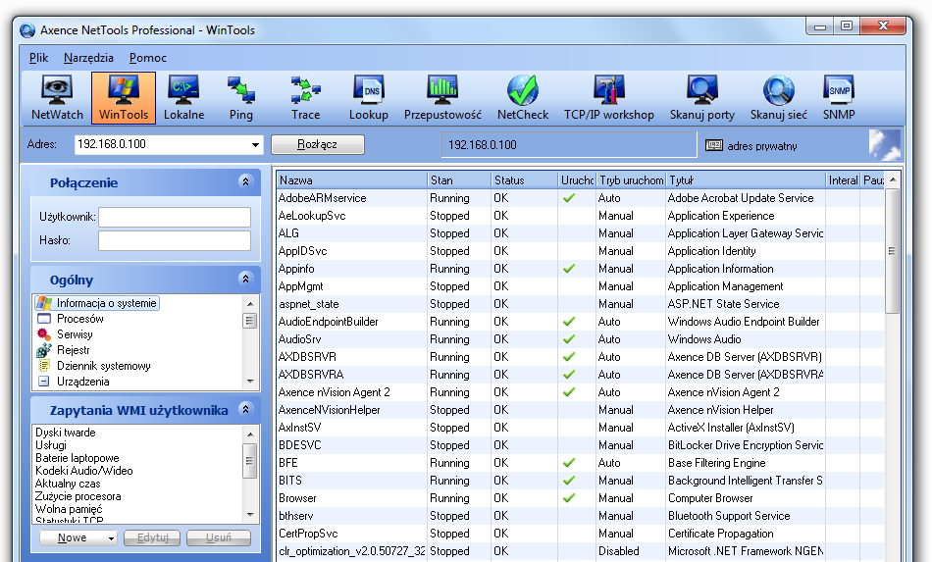This screenshot has width=932, height=562.
Task: Open the NetCheck tool
Action: (523, 98)
